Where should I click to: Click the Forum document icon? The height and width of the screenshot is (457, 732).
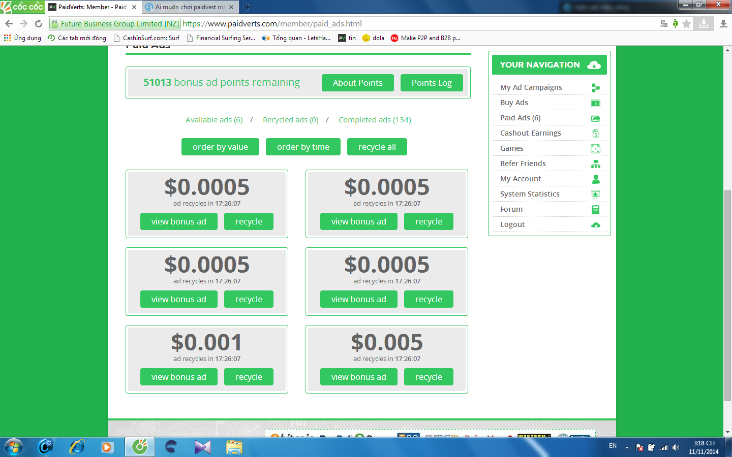tap(596, 210)
